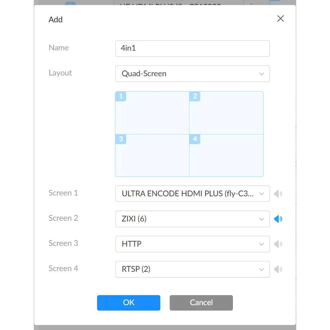This screenshot has height=330, width=330.
Task: Click the number 3 badge in layout preview
Action: pyautogui.click(x=121, y=139)
